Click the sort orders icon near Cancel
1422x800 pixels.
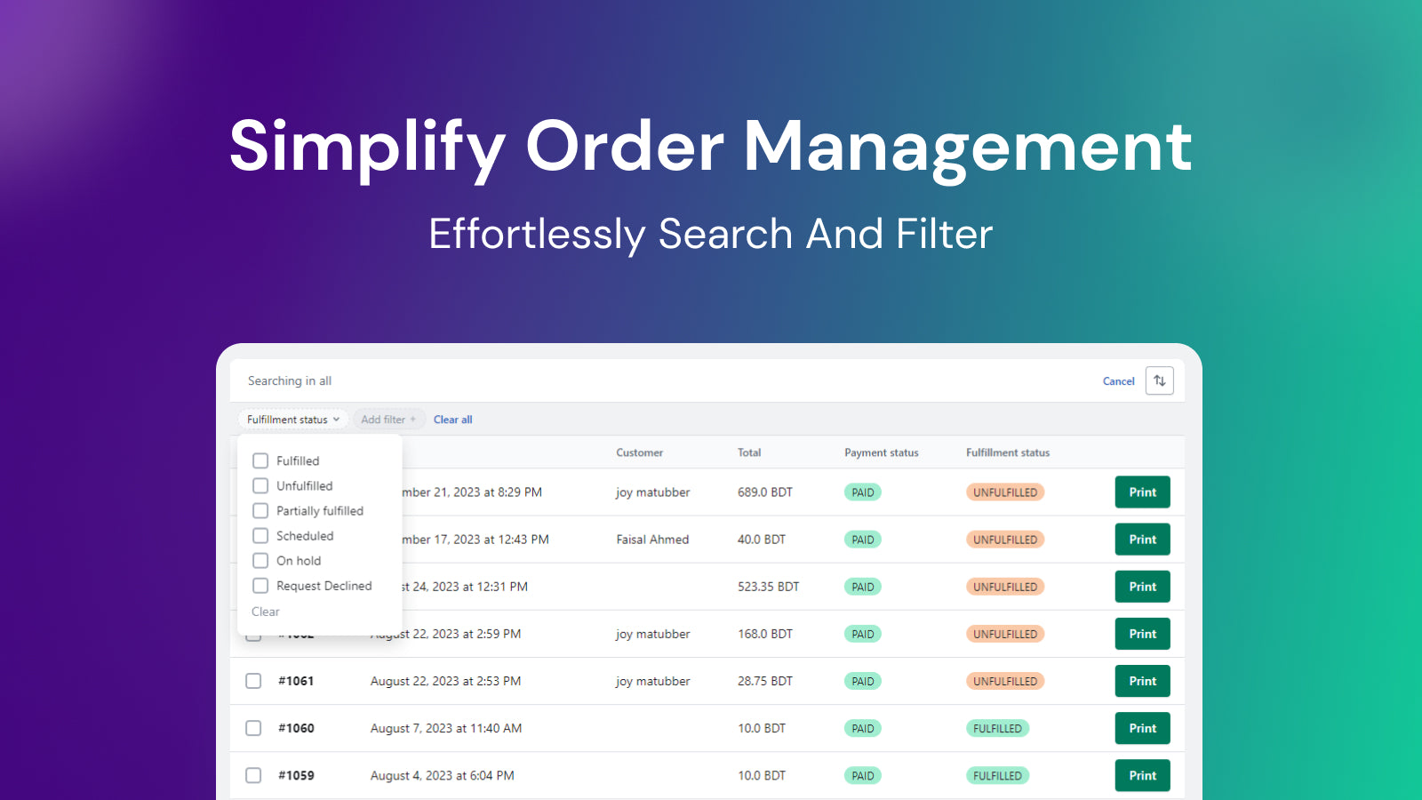tap(1159, 380)
